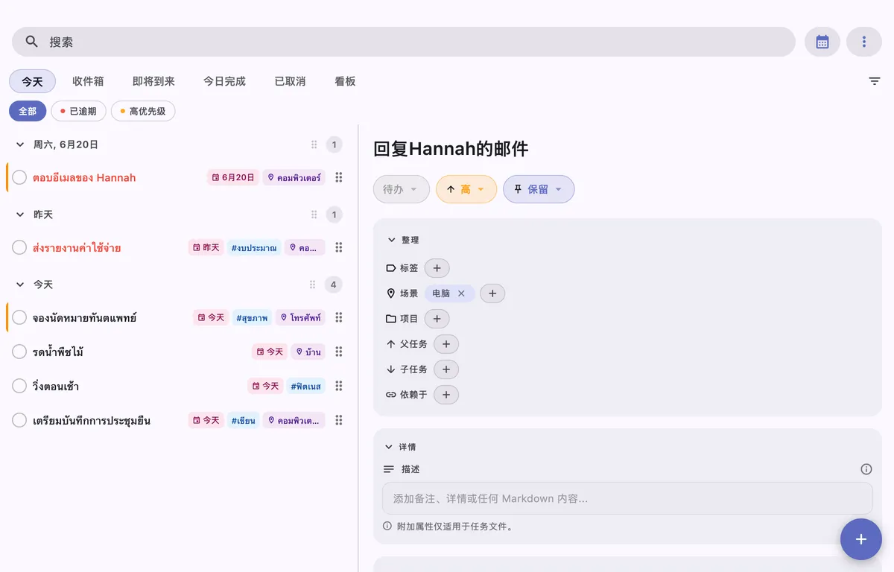This screenshot has height=572, width=894.
Task: Click description info icon
Action: [x=866, y=469]
